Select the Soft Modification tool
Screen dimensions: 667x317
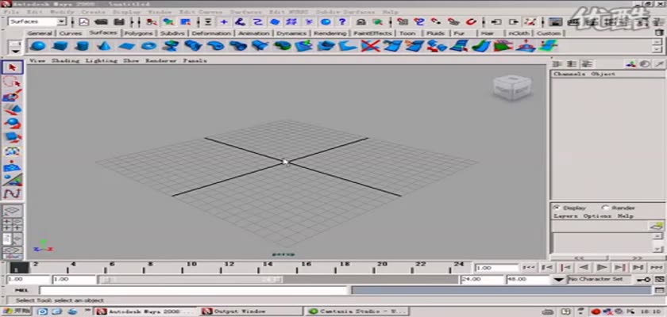tap(13, 166)
